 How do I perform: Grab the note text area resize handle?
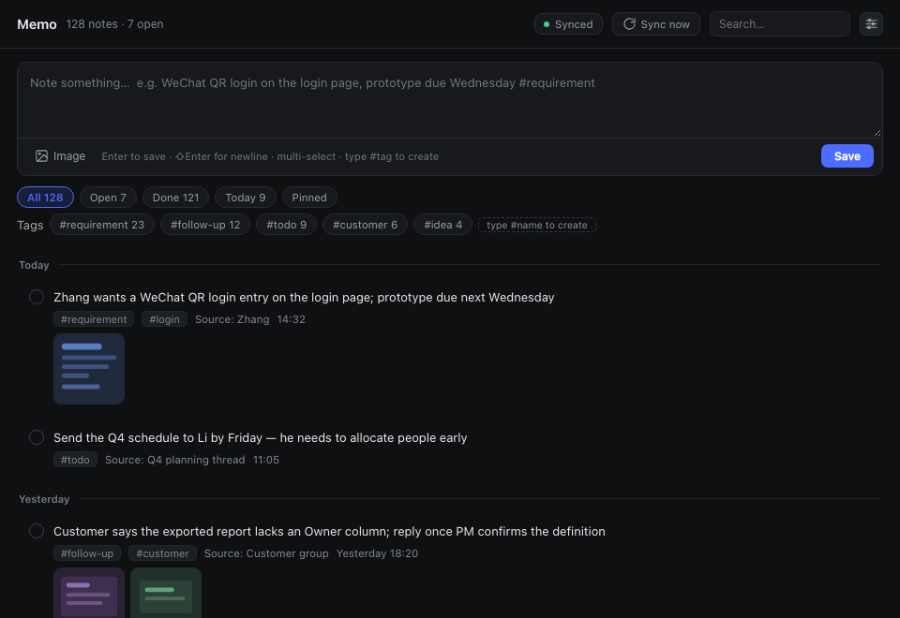pos(877,133)
